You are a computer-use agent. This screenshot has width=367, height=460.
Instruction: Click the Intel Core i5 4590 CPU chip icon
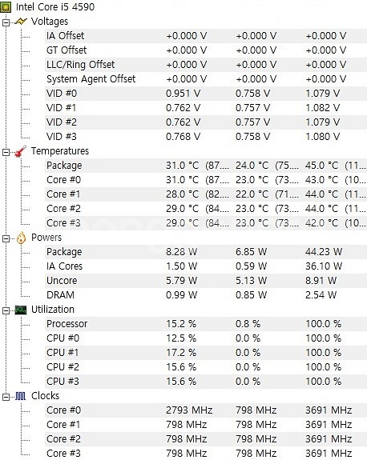tap(6, 6)
